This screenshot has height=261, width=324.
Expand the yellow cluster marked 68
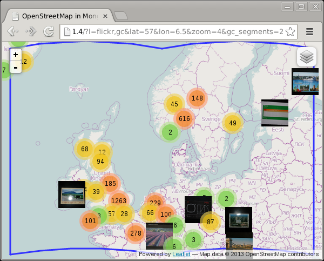85,149
